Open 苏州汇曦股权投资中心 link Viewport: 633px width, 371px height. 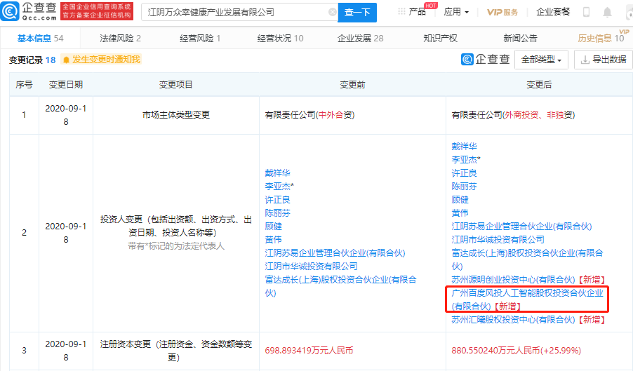click(x=513, y=319)
